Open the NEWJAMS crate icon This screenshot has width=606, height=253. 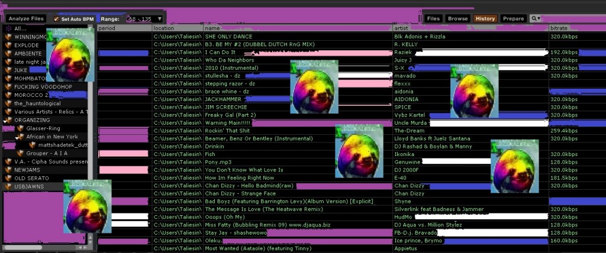pos(8,170)
